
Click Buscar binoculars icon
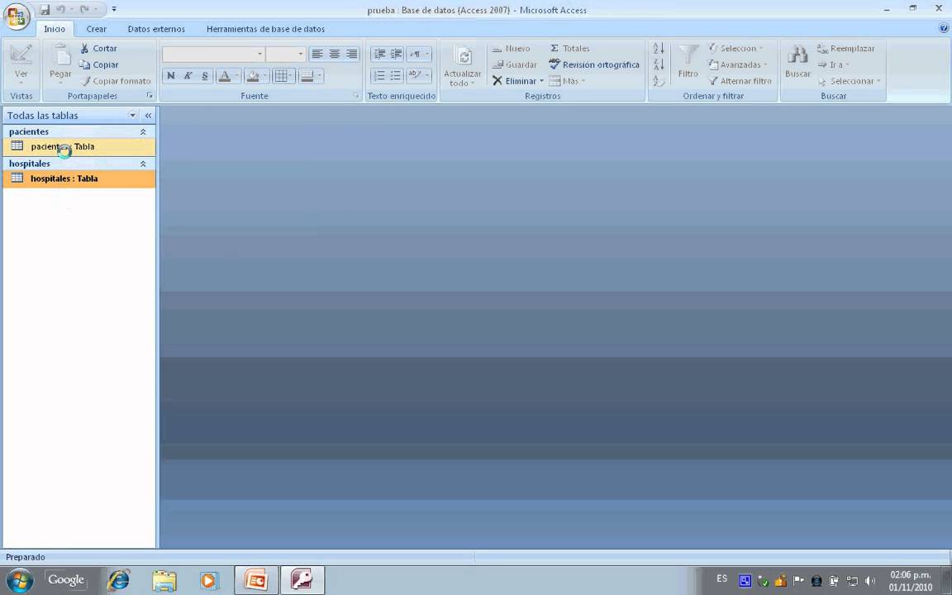pos(797,55)
